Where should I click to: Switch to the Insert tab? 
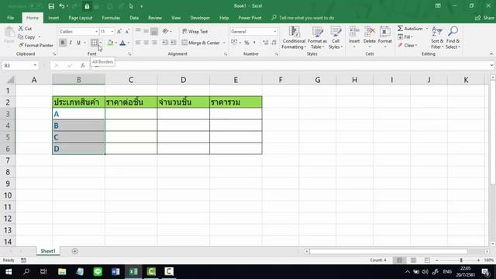[53, 18]
